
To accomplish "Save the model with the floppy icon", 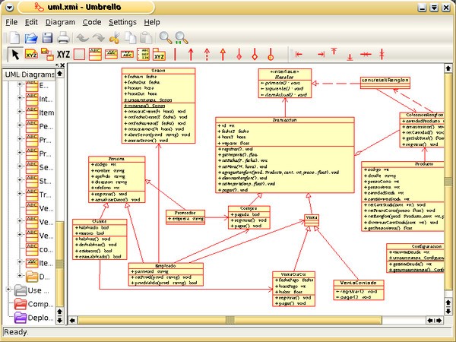I will [x=47, y=38].
